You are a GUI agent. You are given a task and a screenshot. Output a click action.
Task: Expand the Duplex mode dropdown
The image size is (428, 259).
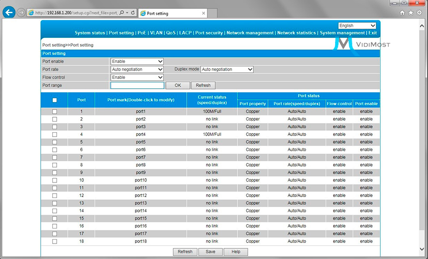click(227, 69)
